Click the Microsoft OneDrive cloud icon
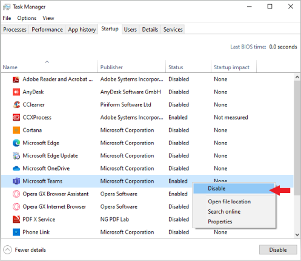The width and height of the screenshot is (301, 261). point(16,169)
